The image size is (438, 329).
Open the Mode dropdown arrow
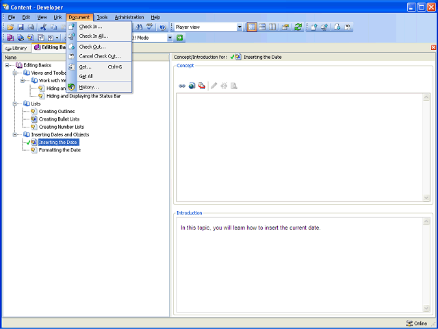(x=170, y=38)
